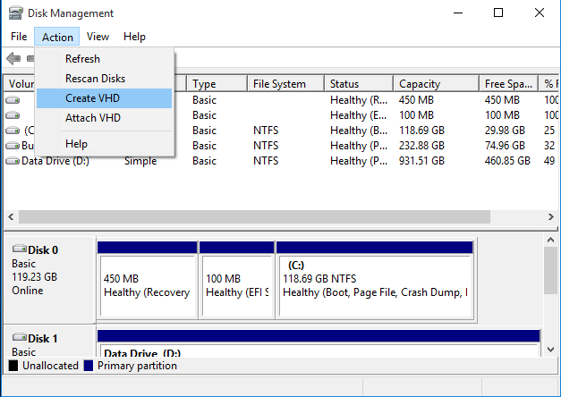Image resolution: width=561 pixels, height=397 pixels.
Task: Sort by the Free Spa... column header
Action: (x=508, y=84)
